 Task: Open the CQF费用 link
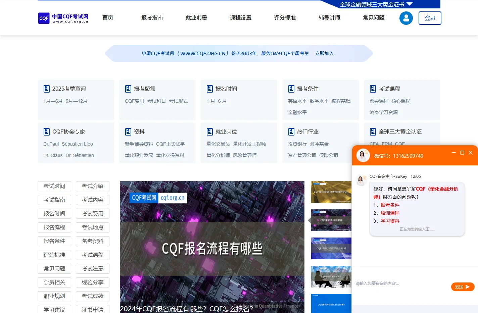[134, 101]
